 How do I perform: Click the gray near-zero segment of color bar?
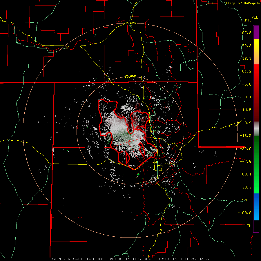(x=256, y=129)
